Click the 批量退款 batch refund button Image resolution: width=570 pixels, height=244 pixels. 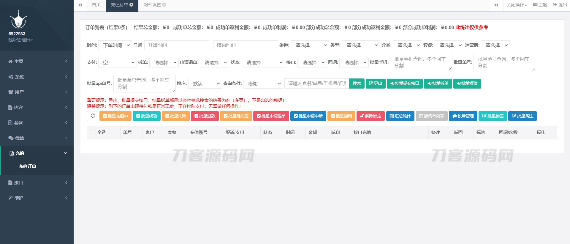pos(205,116)
